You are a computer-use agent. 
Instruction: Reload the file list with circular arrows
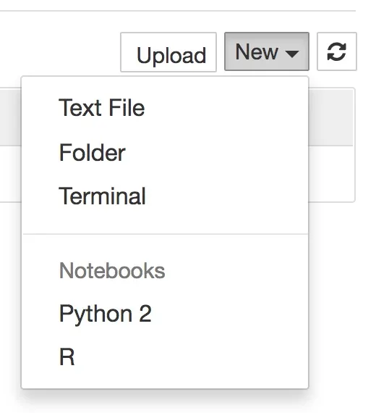point(336,51)
